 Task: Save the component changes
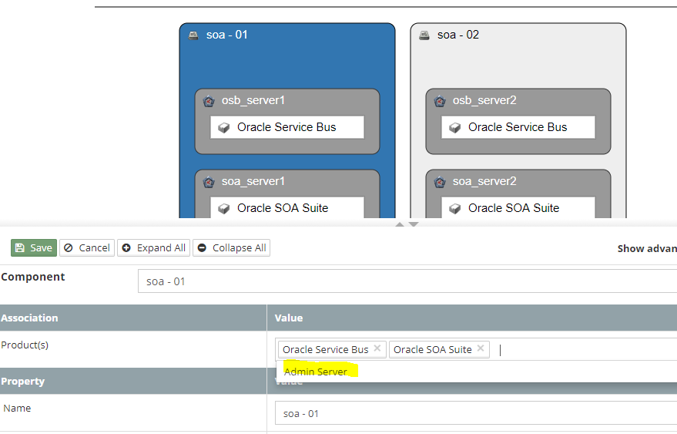[x=34, y=247]
